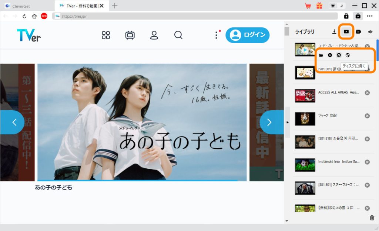Image resolution: width=379 pixels, height=231 pixels.
Task: Click the ログイン button on TVer
Action: pos(246,35)
